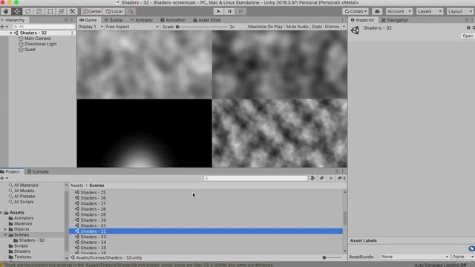This screenshot has width=475, height=267.
Task: Open Account dropdown
Action: pos(399,11)
